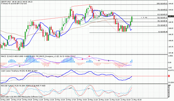Click the '21 May 05:30' time axis label
This screenshot has width=174, height=101.
[x=137, y=100]
